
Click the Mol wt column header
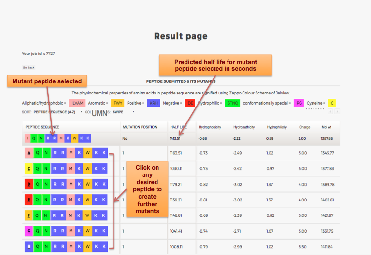tap(327, 127)
